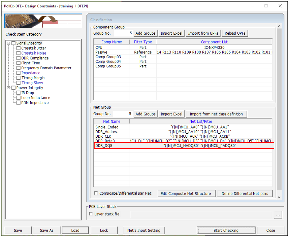Viewport: 289px width, 237px height.
Task: Click the browse button for layer stack file
Action: [278, 215]
